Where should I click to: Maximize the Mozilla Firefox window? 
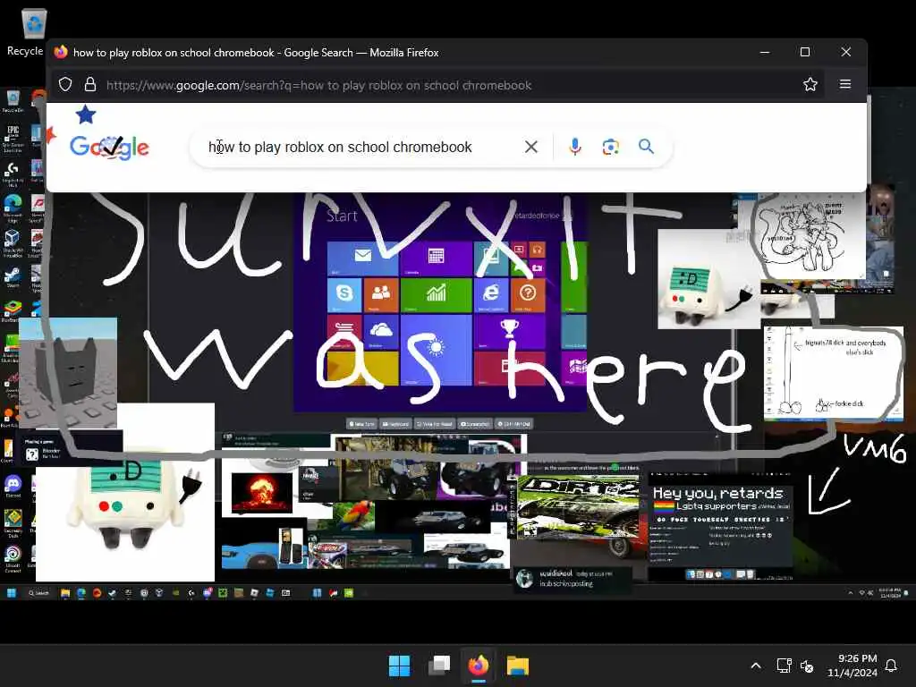[x=805, y=52]
